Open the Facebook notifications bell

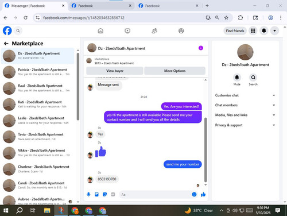tap(264, 30)
